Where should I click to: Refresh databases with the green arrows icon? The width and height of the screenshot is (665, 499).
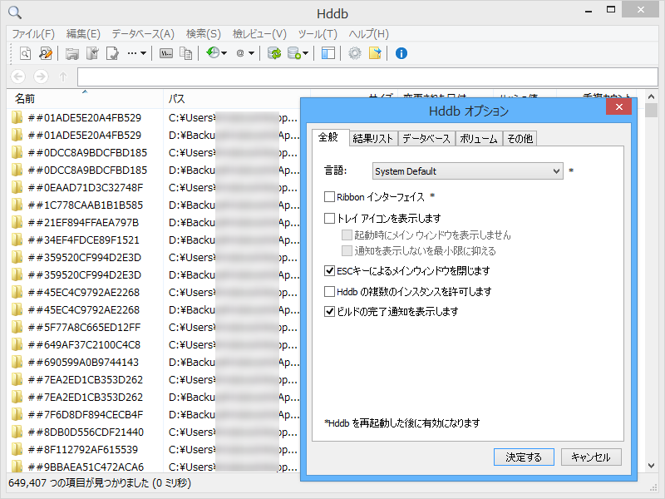[274, 53]
